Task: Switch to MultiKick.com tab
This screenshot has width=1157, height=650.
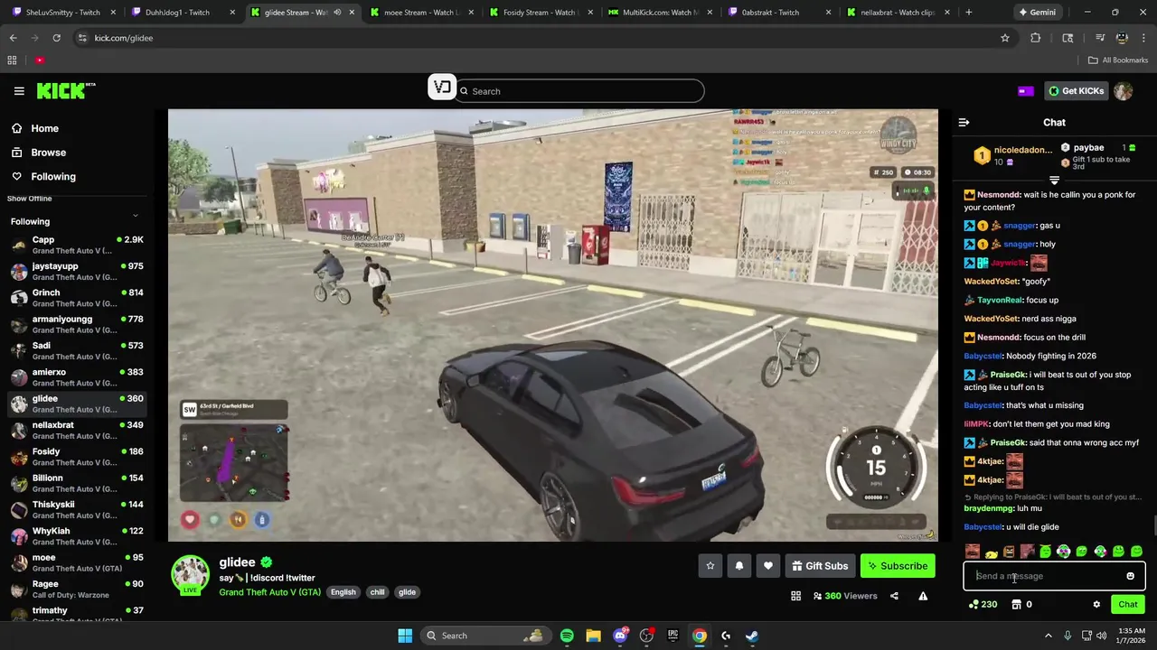Action: tap(659, 13)
